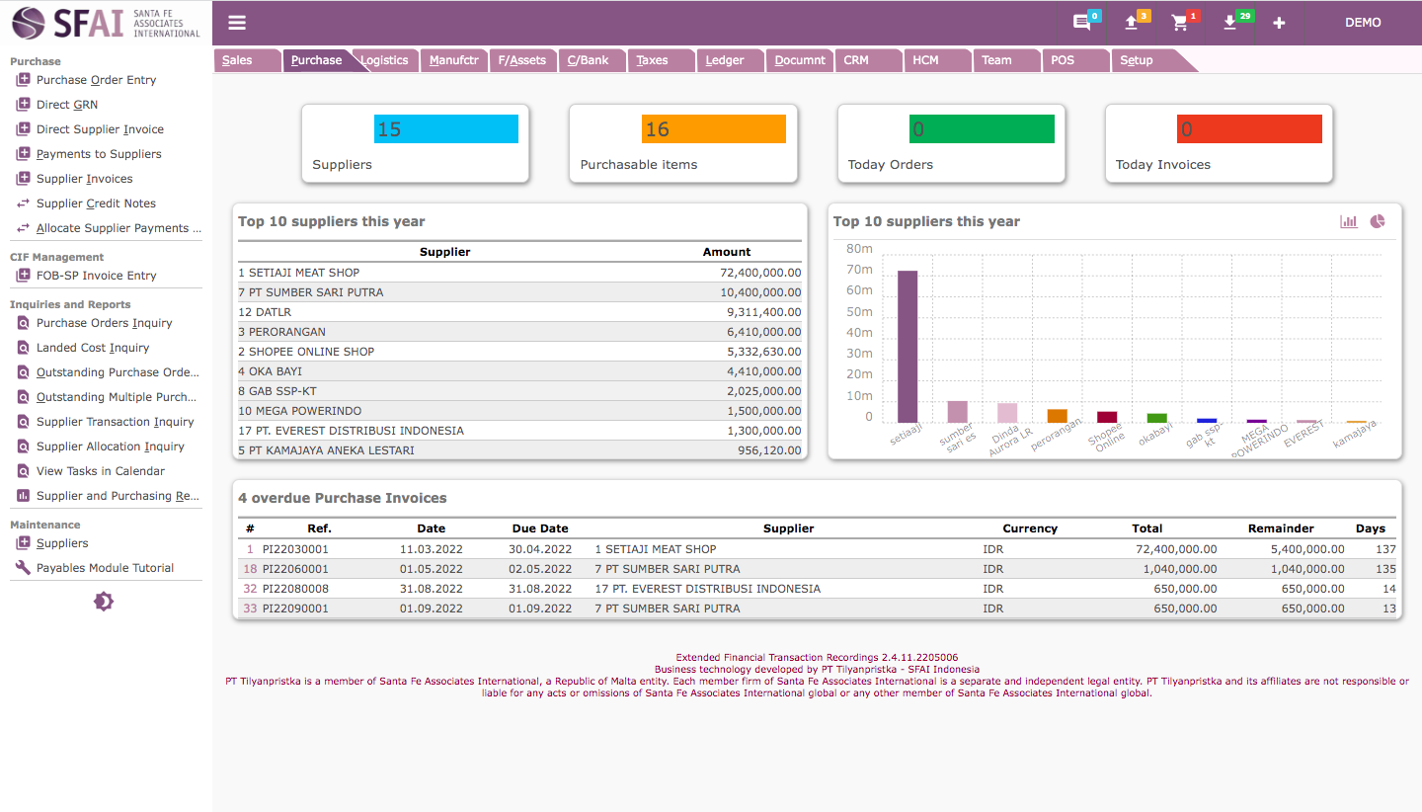
Task: Open the Documnt tab
Action: (x=800, y=60)
